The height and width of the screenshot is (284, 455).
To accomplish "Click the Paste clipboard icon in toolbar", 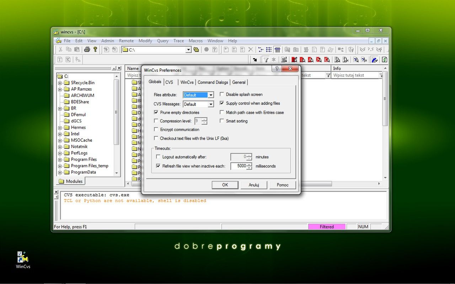I will coord(77,50).
